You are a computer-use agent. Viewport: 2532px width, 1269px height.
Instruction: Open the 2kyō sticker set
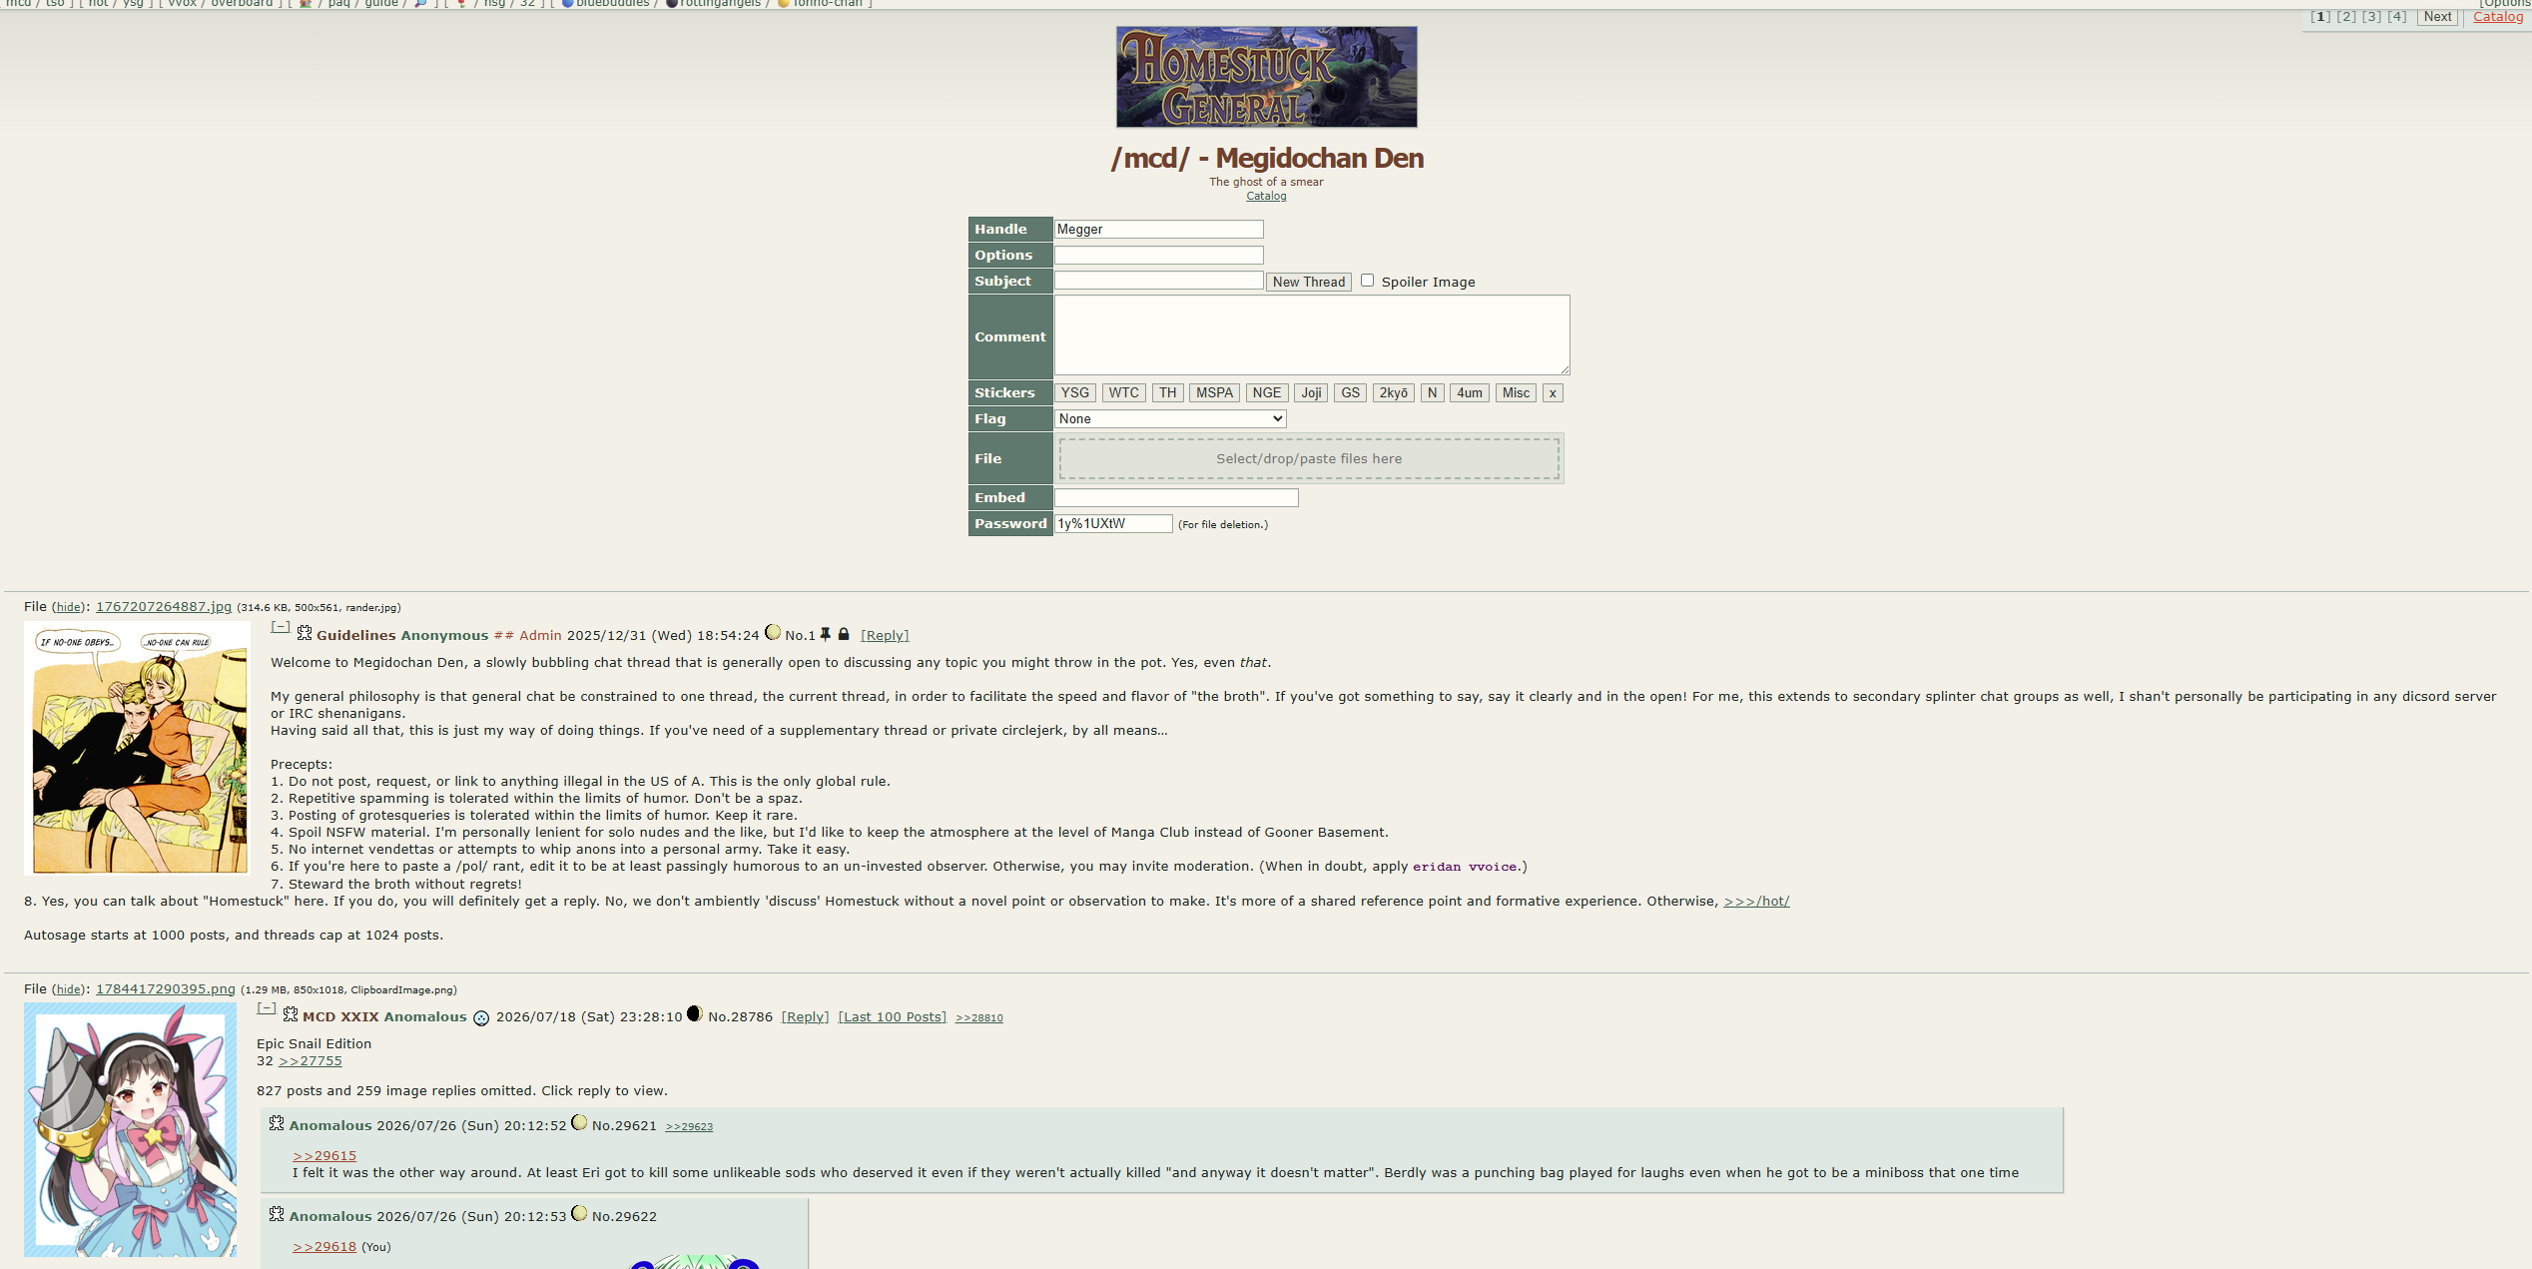pyautogui.click(x=1394, y=393)
